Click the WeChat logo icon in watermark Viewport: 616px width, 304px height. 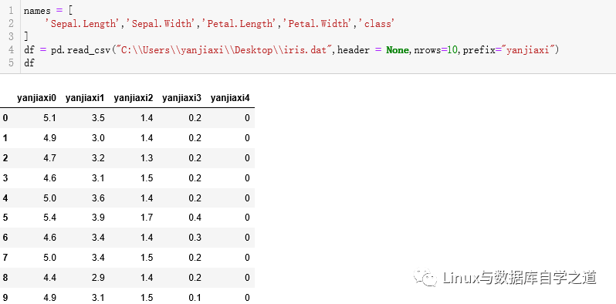425,278
